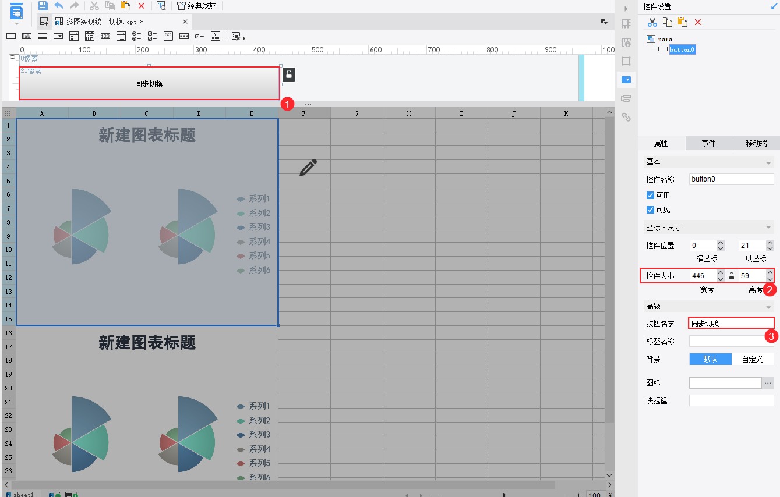The height and width of the screenshot is (497, 780).
Task: Increase the 宽度 value with stepper
Action: [x=721, y=272]
